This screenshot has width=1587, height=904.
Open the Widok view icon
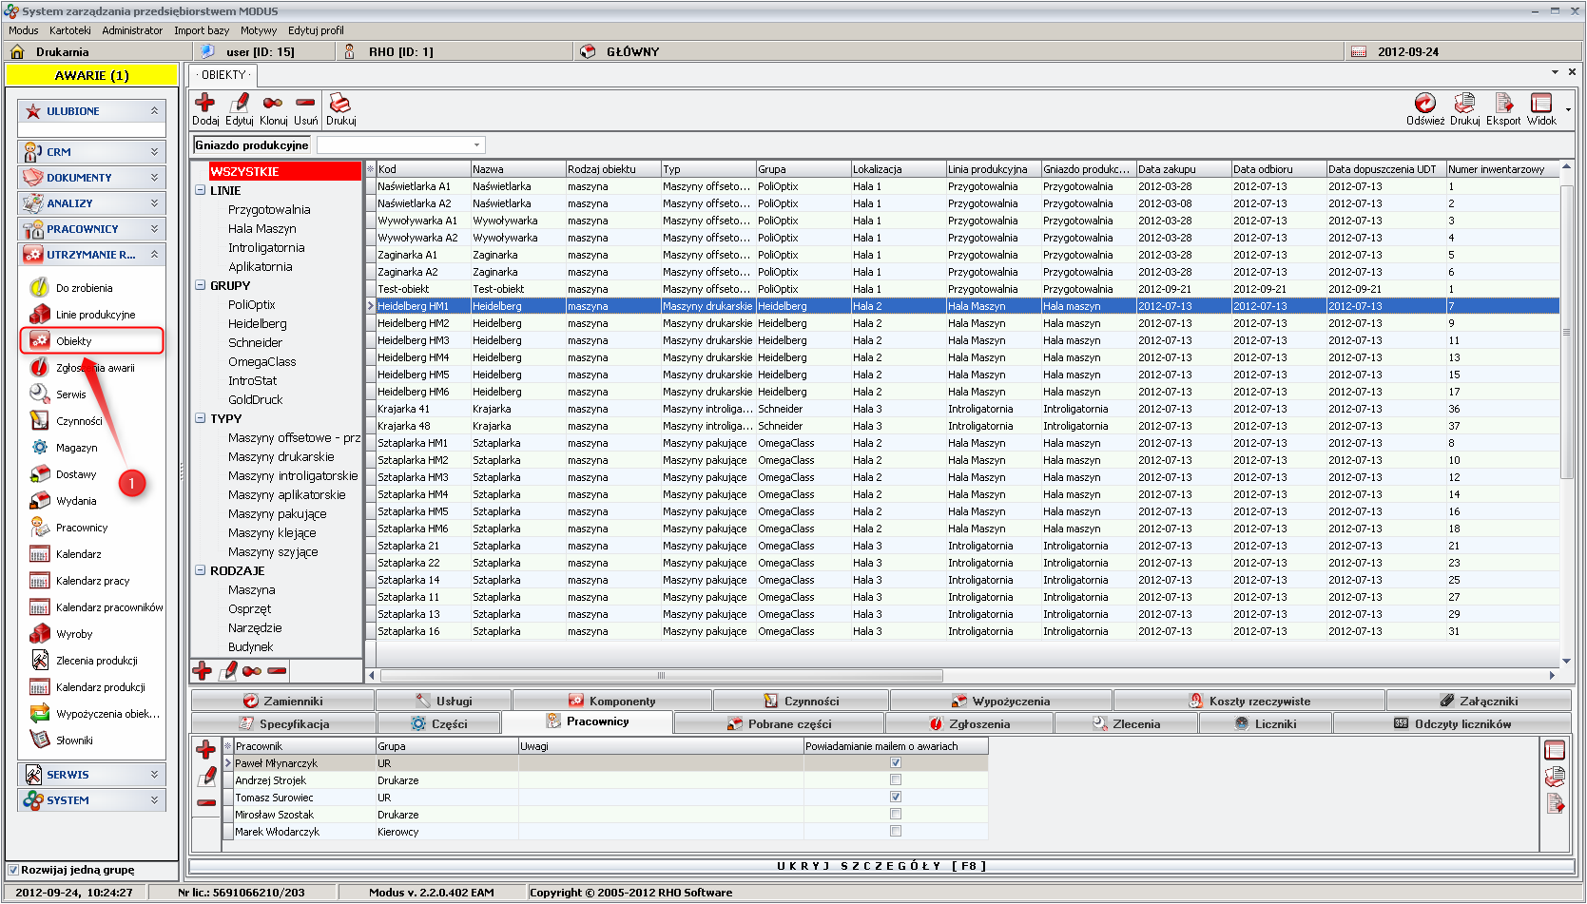point(1541,104)
